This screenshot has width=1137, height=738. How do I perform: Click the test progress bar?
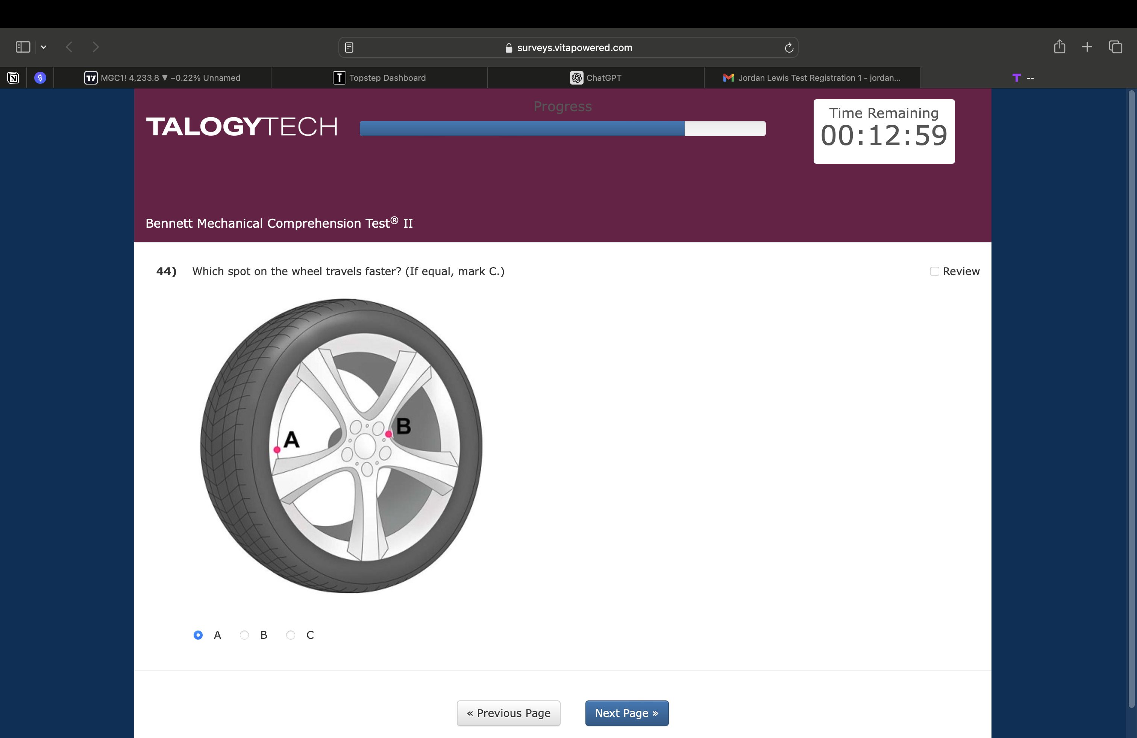(x=562, y=129)
